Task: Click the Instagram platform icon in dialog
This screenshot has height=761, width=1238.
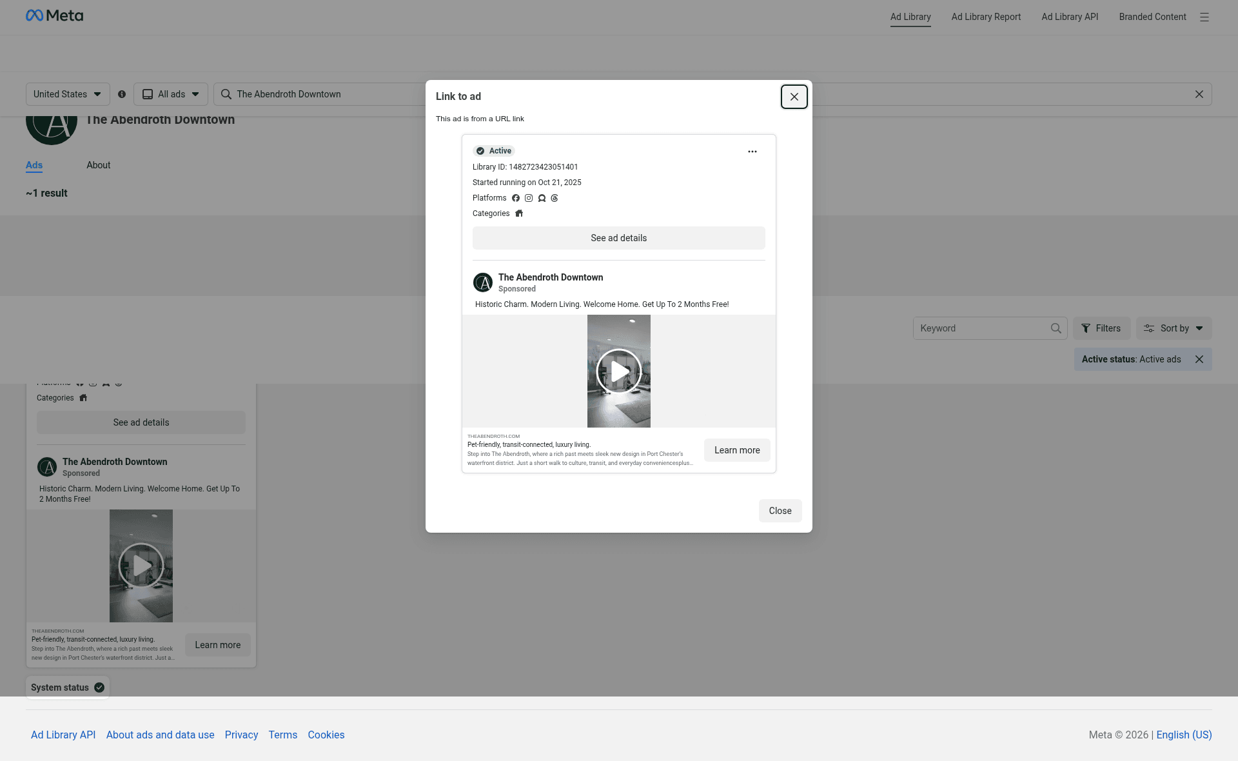Action: (529, 198)
